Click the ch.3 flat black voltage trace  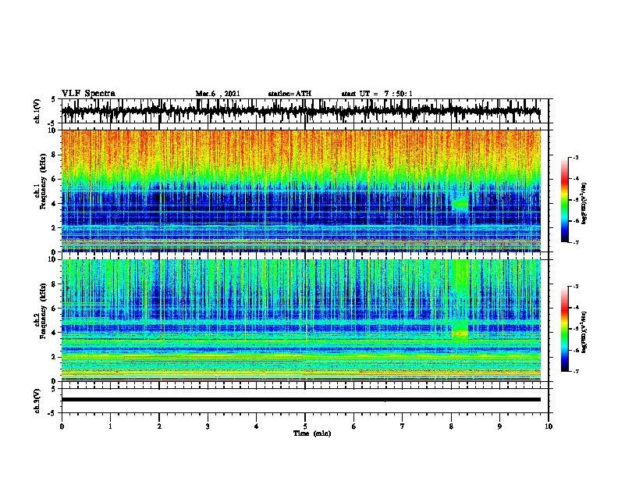point(301,400)
